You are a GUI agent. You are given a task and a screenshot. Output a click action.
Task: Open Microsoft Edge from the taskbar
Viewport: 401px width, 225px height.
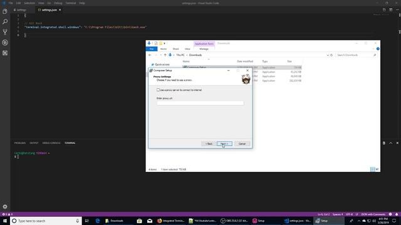[x=98, y=221]
